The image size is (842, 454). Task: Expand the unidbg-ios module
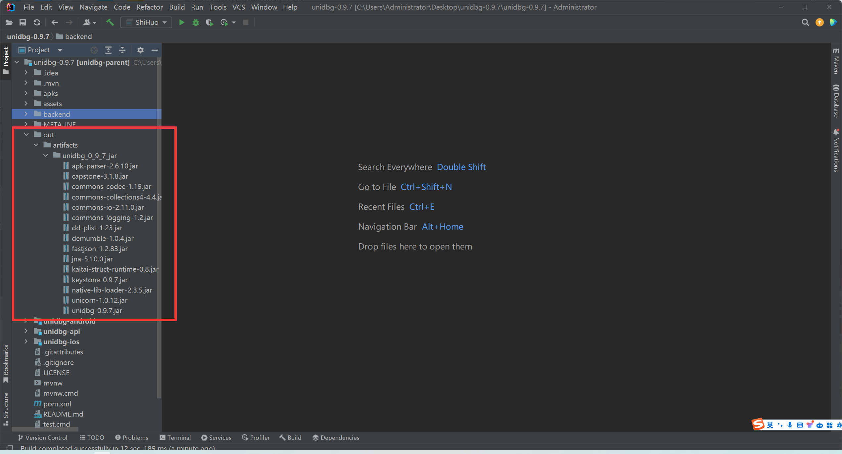click(26, 341)
